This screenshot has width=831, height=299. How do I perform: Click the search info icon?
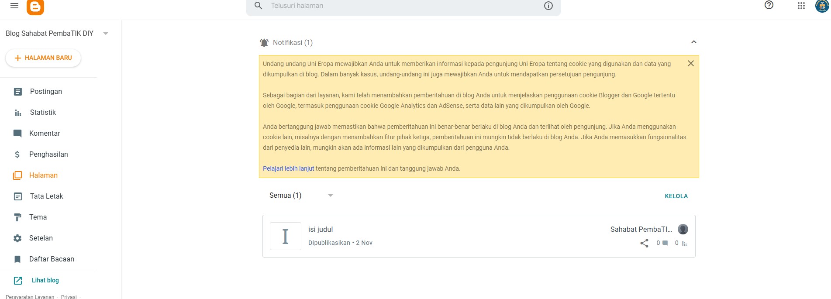click(x=548, y=6)
